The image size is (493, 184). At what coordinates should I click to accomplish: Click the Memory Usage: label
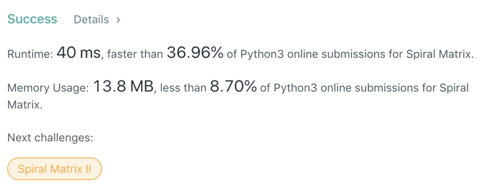click(49, 88)
